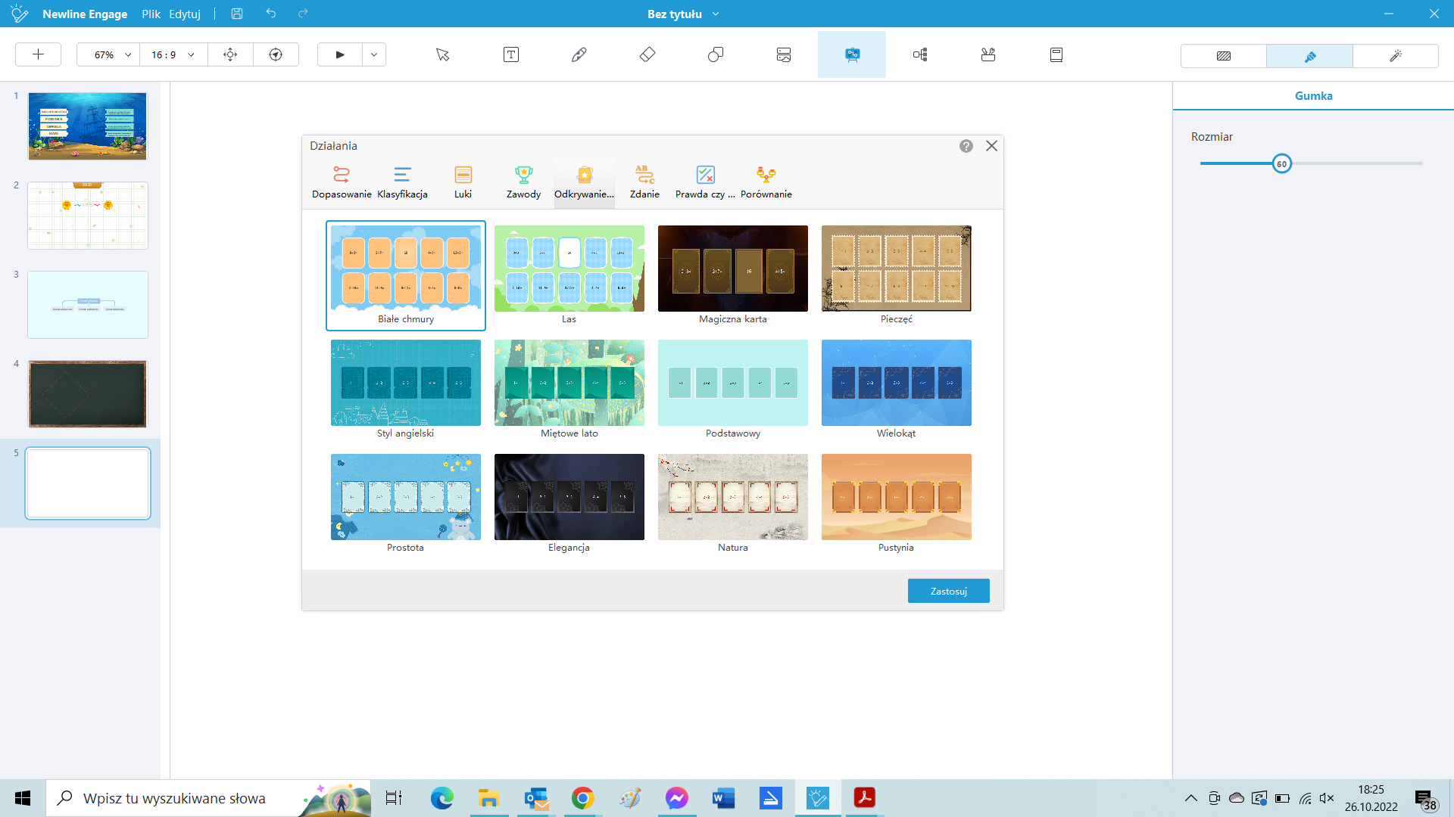Expand the 67% zoom dropdown

tap(128, 54)
